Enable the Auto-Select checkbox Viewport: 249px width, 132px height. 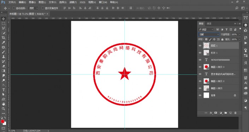click(x=14, y=8)
